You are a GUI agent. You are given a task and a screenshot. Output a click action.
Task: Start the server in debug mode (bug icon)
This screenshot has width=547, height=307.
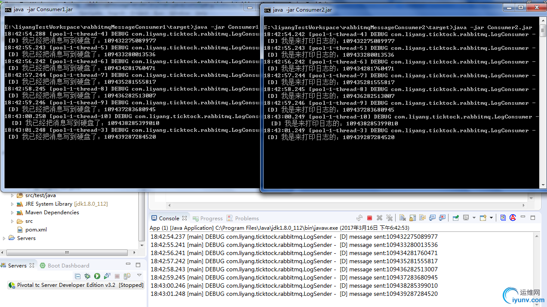pyautogui.click(x=87, y=276)
